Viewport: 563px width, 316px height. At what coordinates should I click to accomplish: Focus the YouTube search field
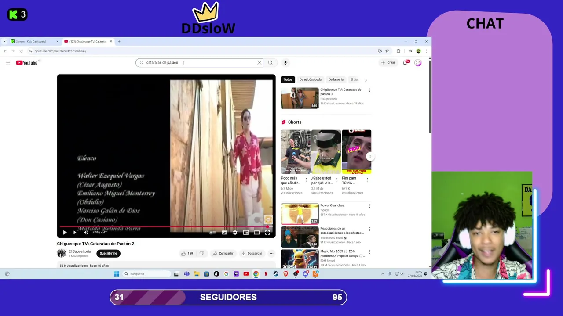click(x=199, y=63)
